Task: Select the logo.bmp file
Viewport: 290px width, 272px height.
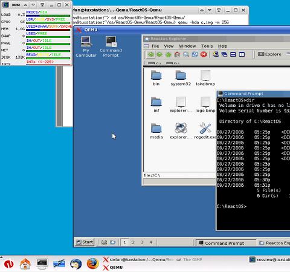Action: (205, 105)
